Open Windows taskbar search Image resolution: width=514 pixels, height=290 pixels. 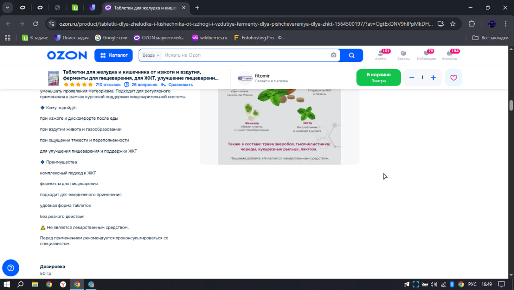pos(20,284)
